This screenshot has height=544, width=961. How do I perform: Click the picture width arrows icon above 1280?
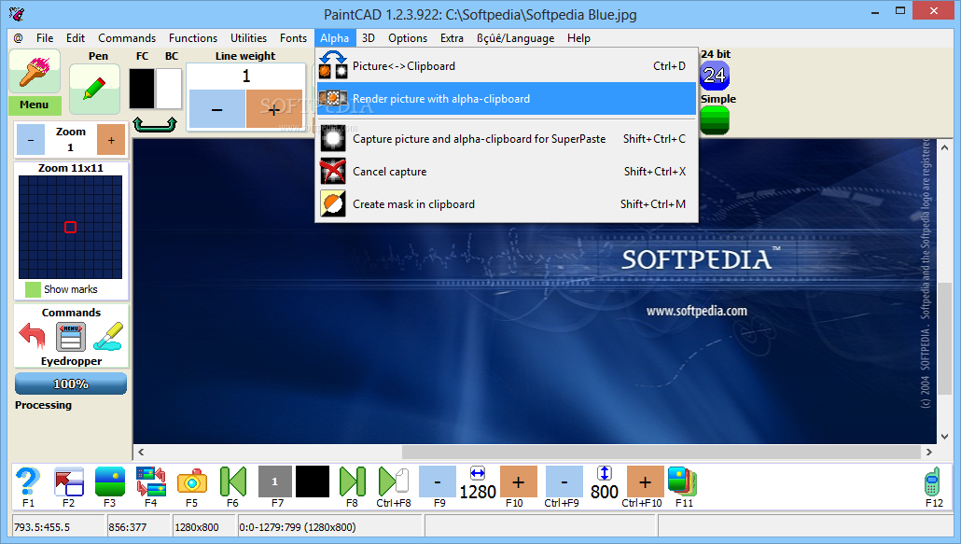pos(478,473)
